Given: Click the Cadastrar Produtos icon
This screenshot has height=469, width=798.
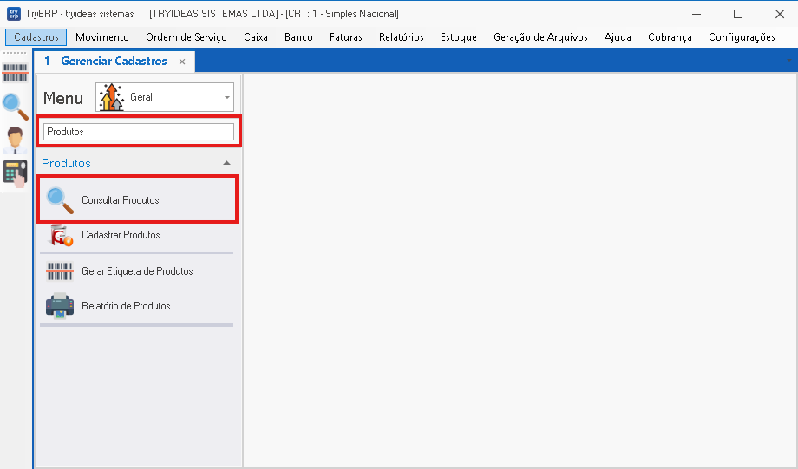Looking at the screenshot, I should coord(61,235).
